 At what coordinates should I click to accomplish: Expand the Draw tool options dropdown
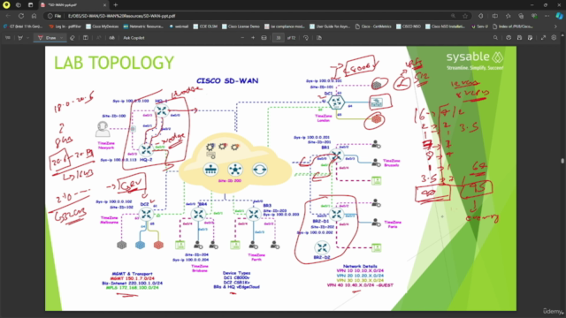coord(61,38)
